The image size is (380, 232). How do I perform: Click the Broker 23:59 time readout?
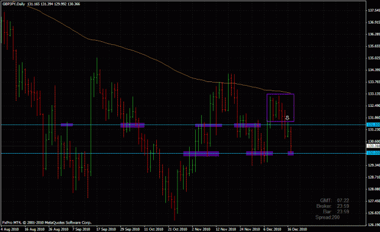pos(333,206)
